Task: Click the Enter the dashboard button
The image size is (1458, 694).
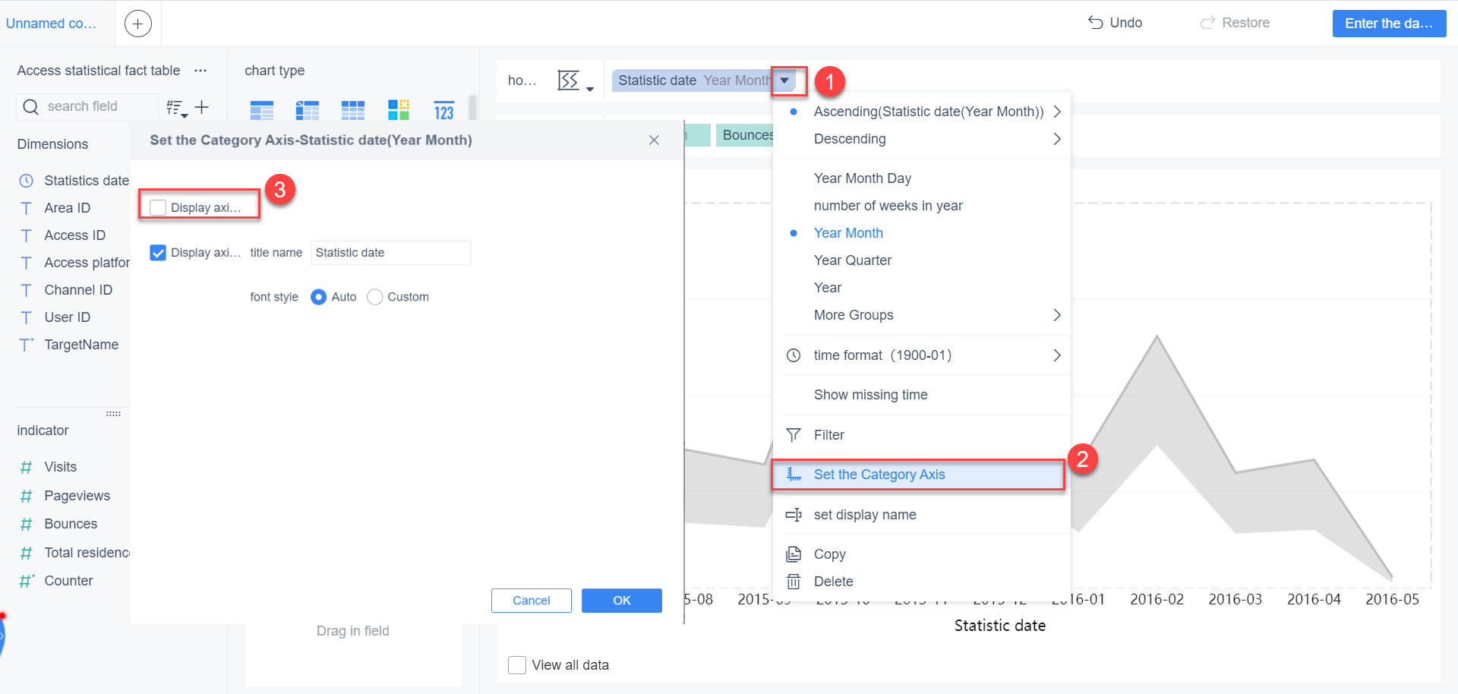Action: coord(1389,24)
